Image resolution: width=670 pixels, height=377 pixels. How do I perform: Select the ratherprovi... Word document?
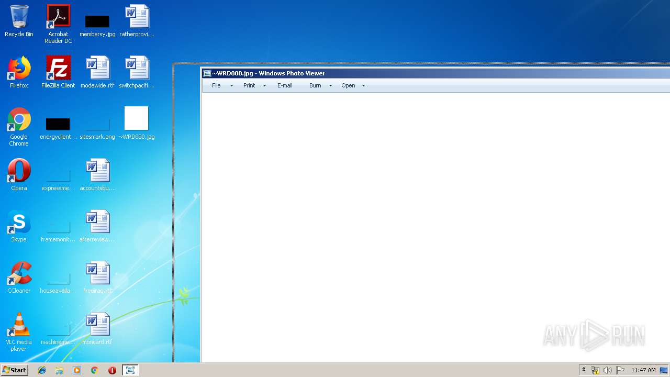coord(137,21)
